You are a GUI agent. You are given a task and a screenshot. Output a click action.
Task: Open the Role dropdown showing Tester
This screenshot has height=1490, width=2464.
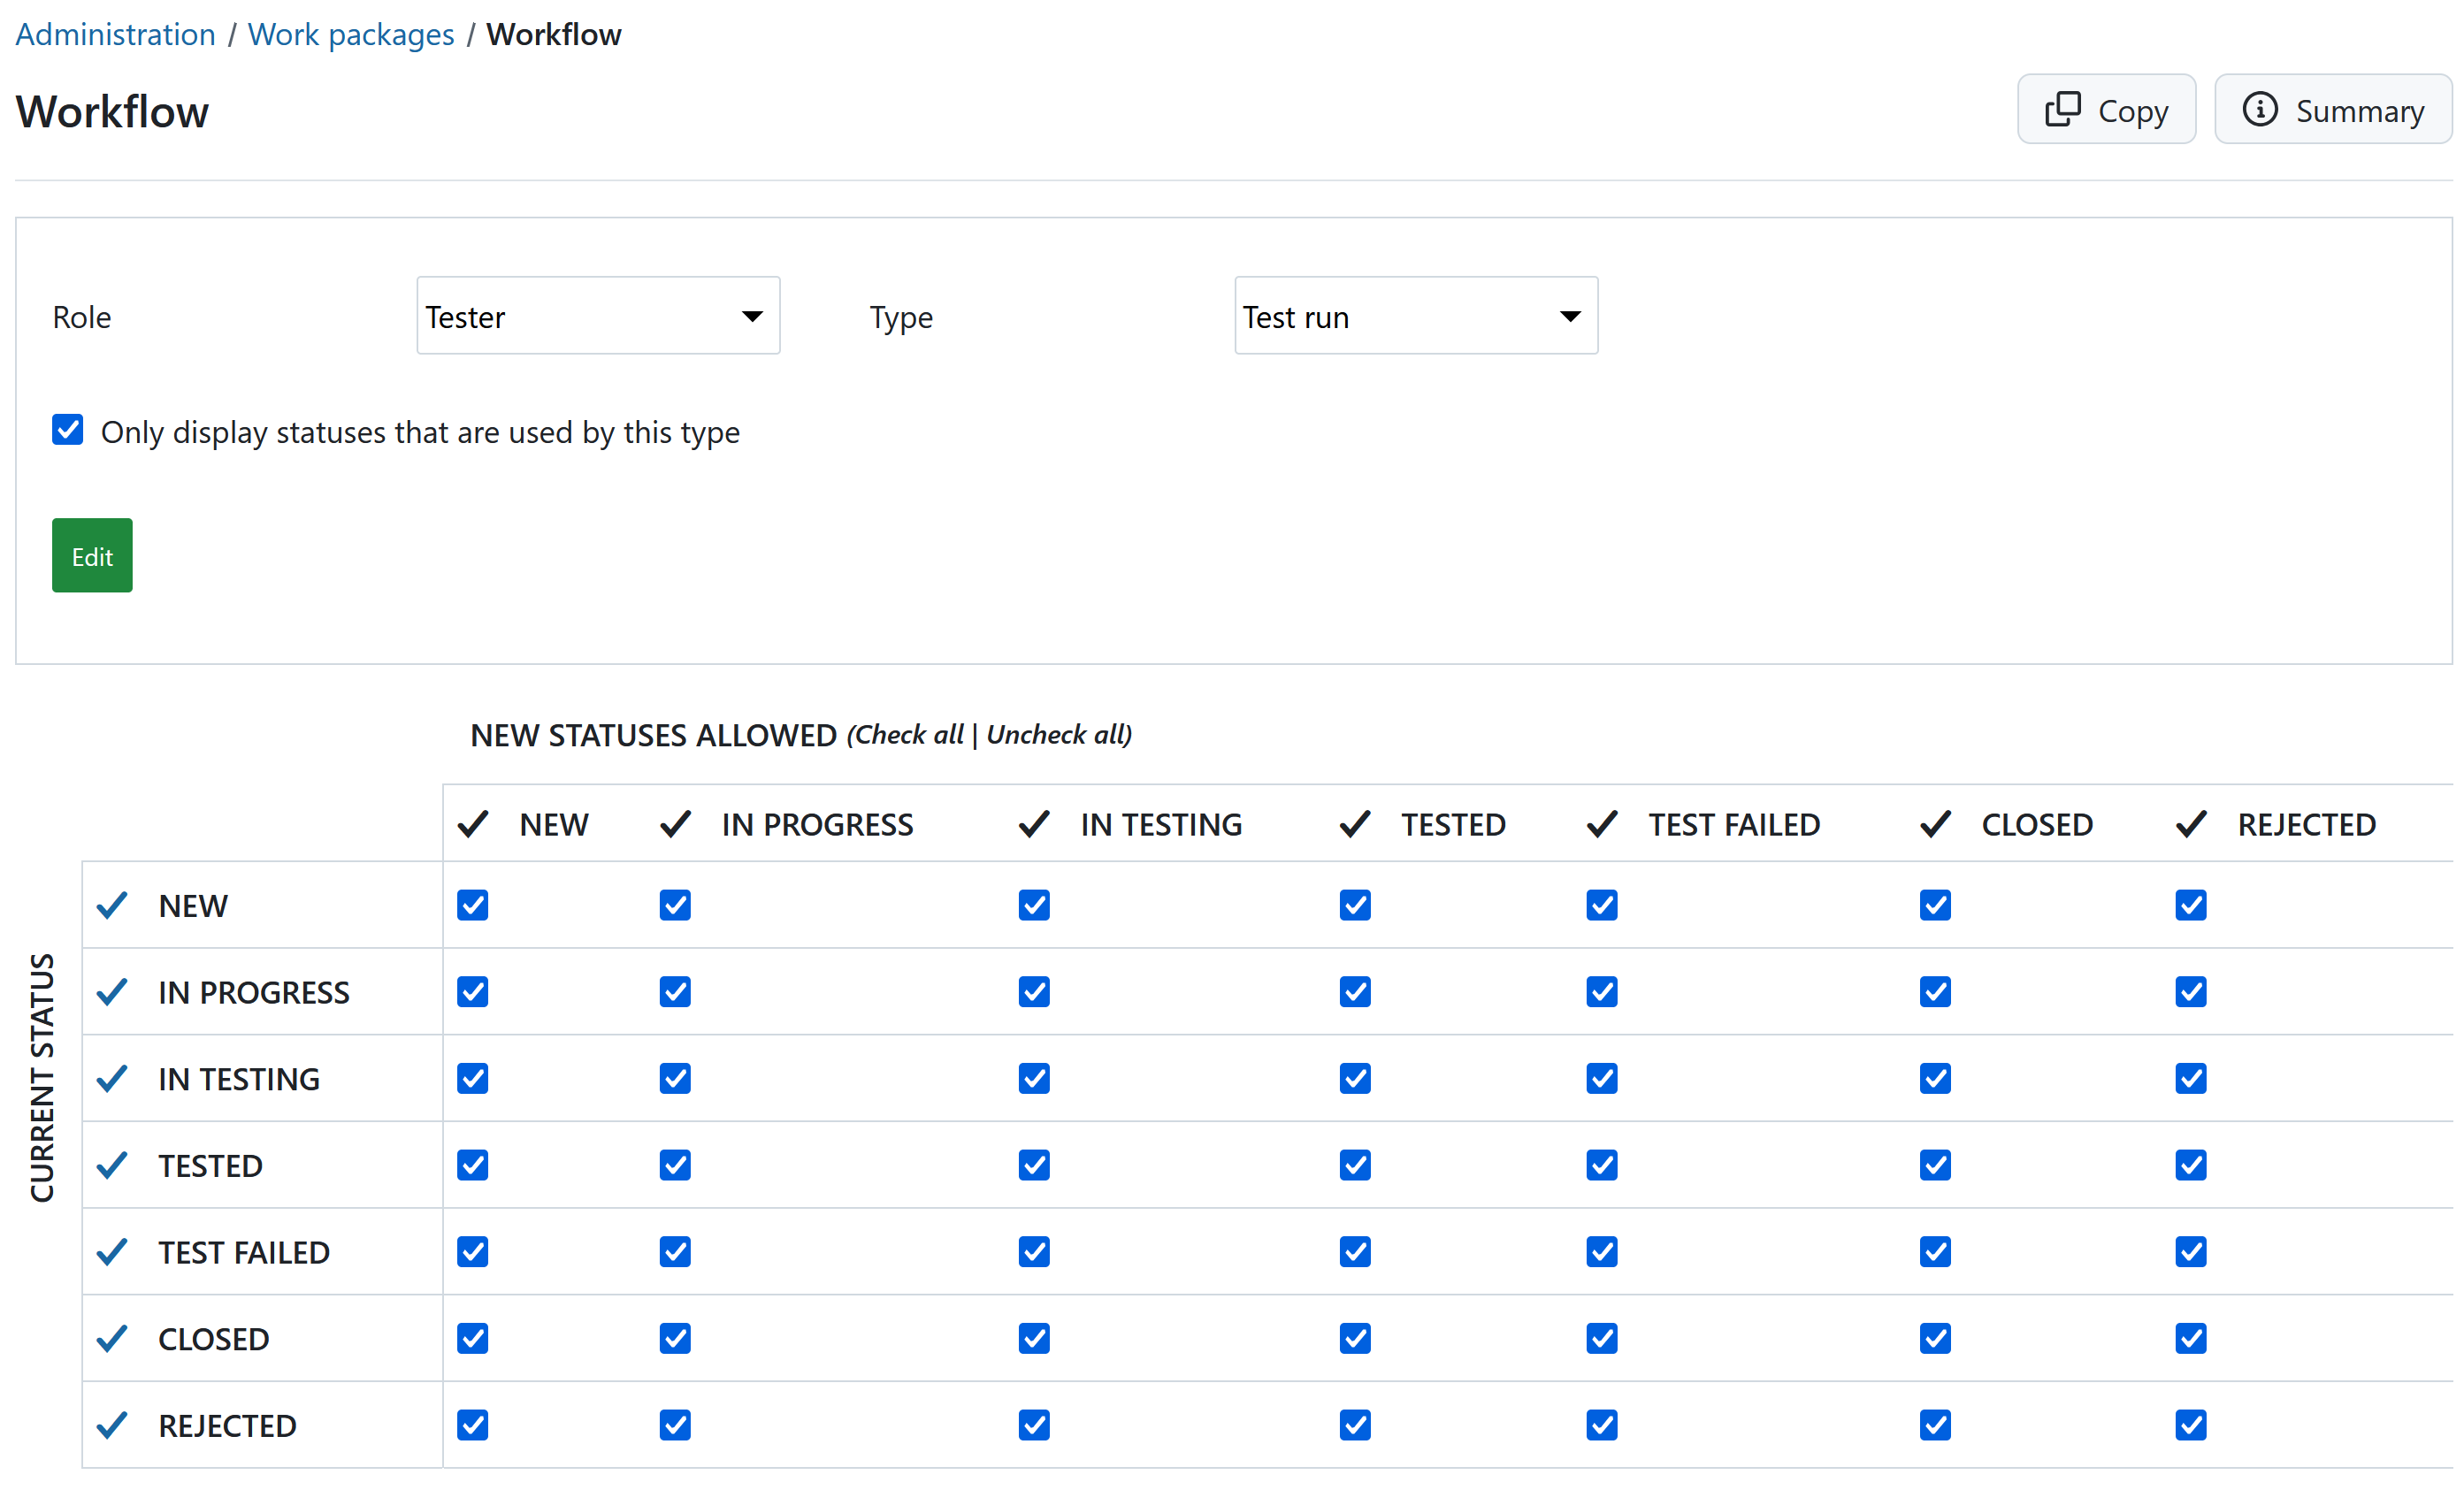pos(597,315)
